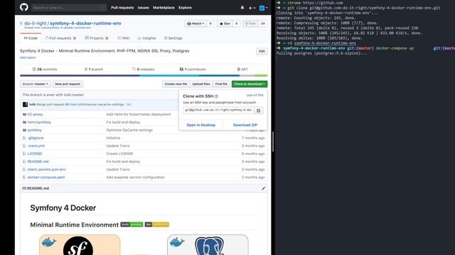Expand the Branch: master dropdown
Viewport: 455px width, 255px height.
[36, 84]
